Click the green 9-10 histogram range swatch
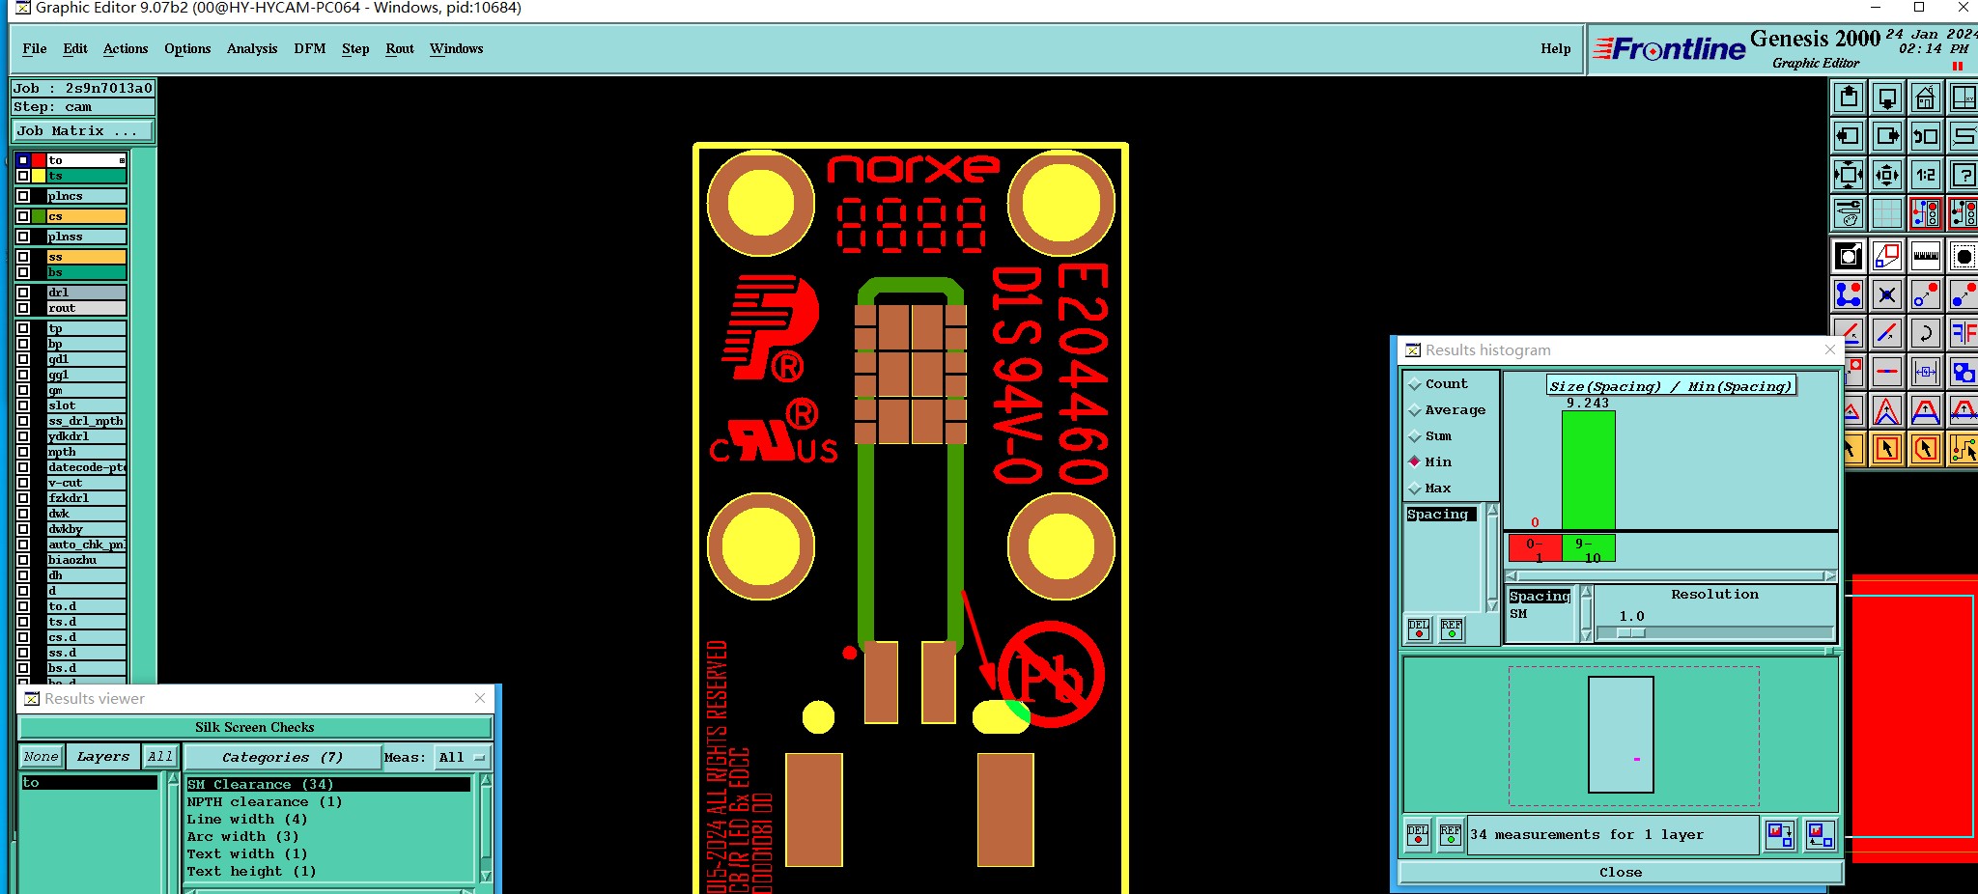Image resolution: width=1978 pixels, height=894 pixels. click(1589, 549)
